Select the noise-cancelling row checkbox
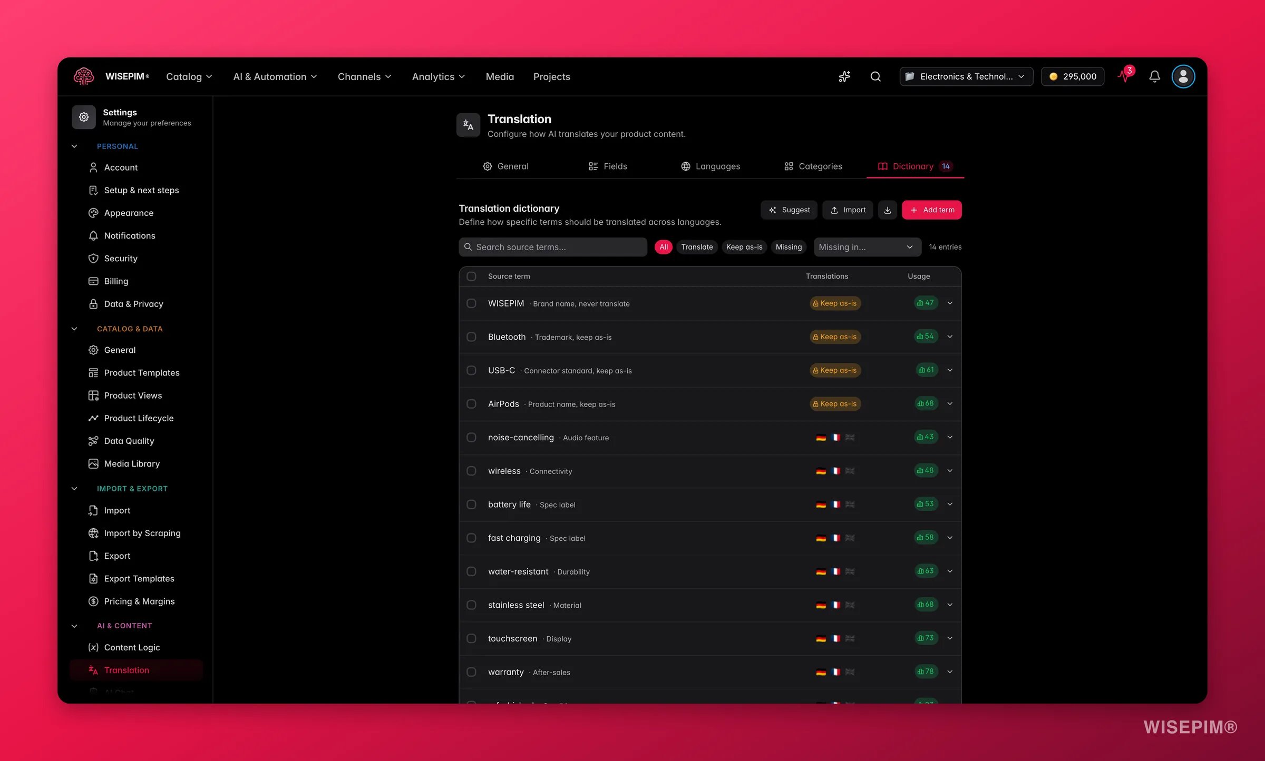The image size is (1265, 761). pos(471,438)
